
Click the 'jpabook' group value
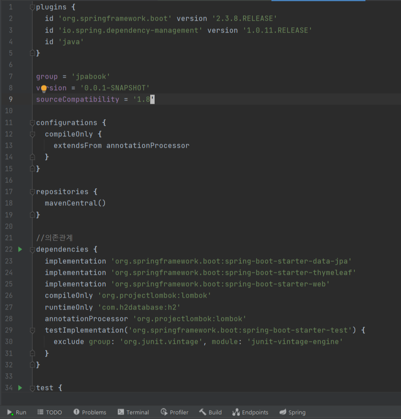pos(91,77)
